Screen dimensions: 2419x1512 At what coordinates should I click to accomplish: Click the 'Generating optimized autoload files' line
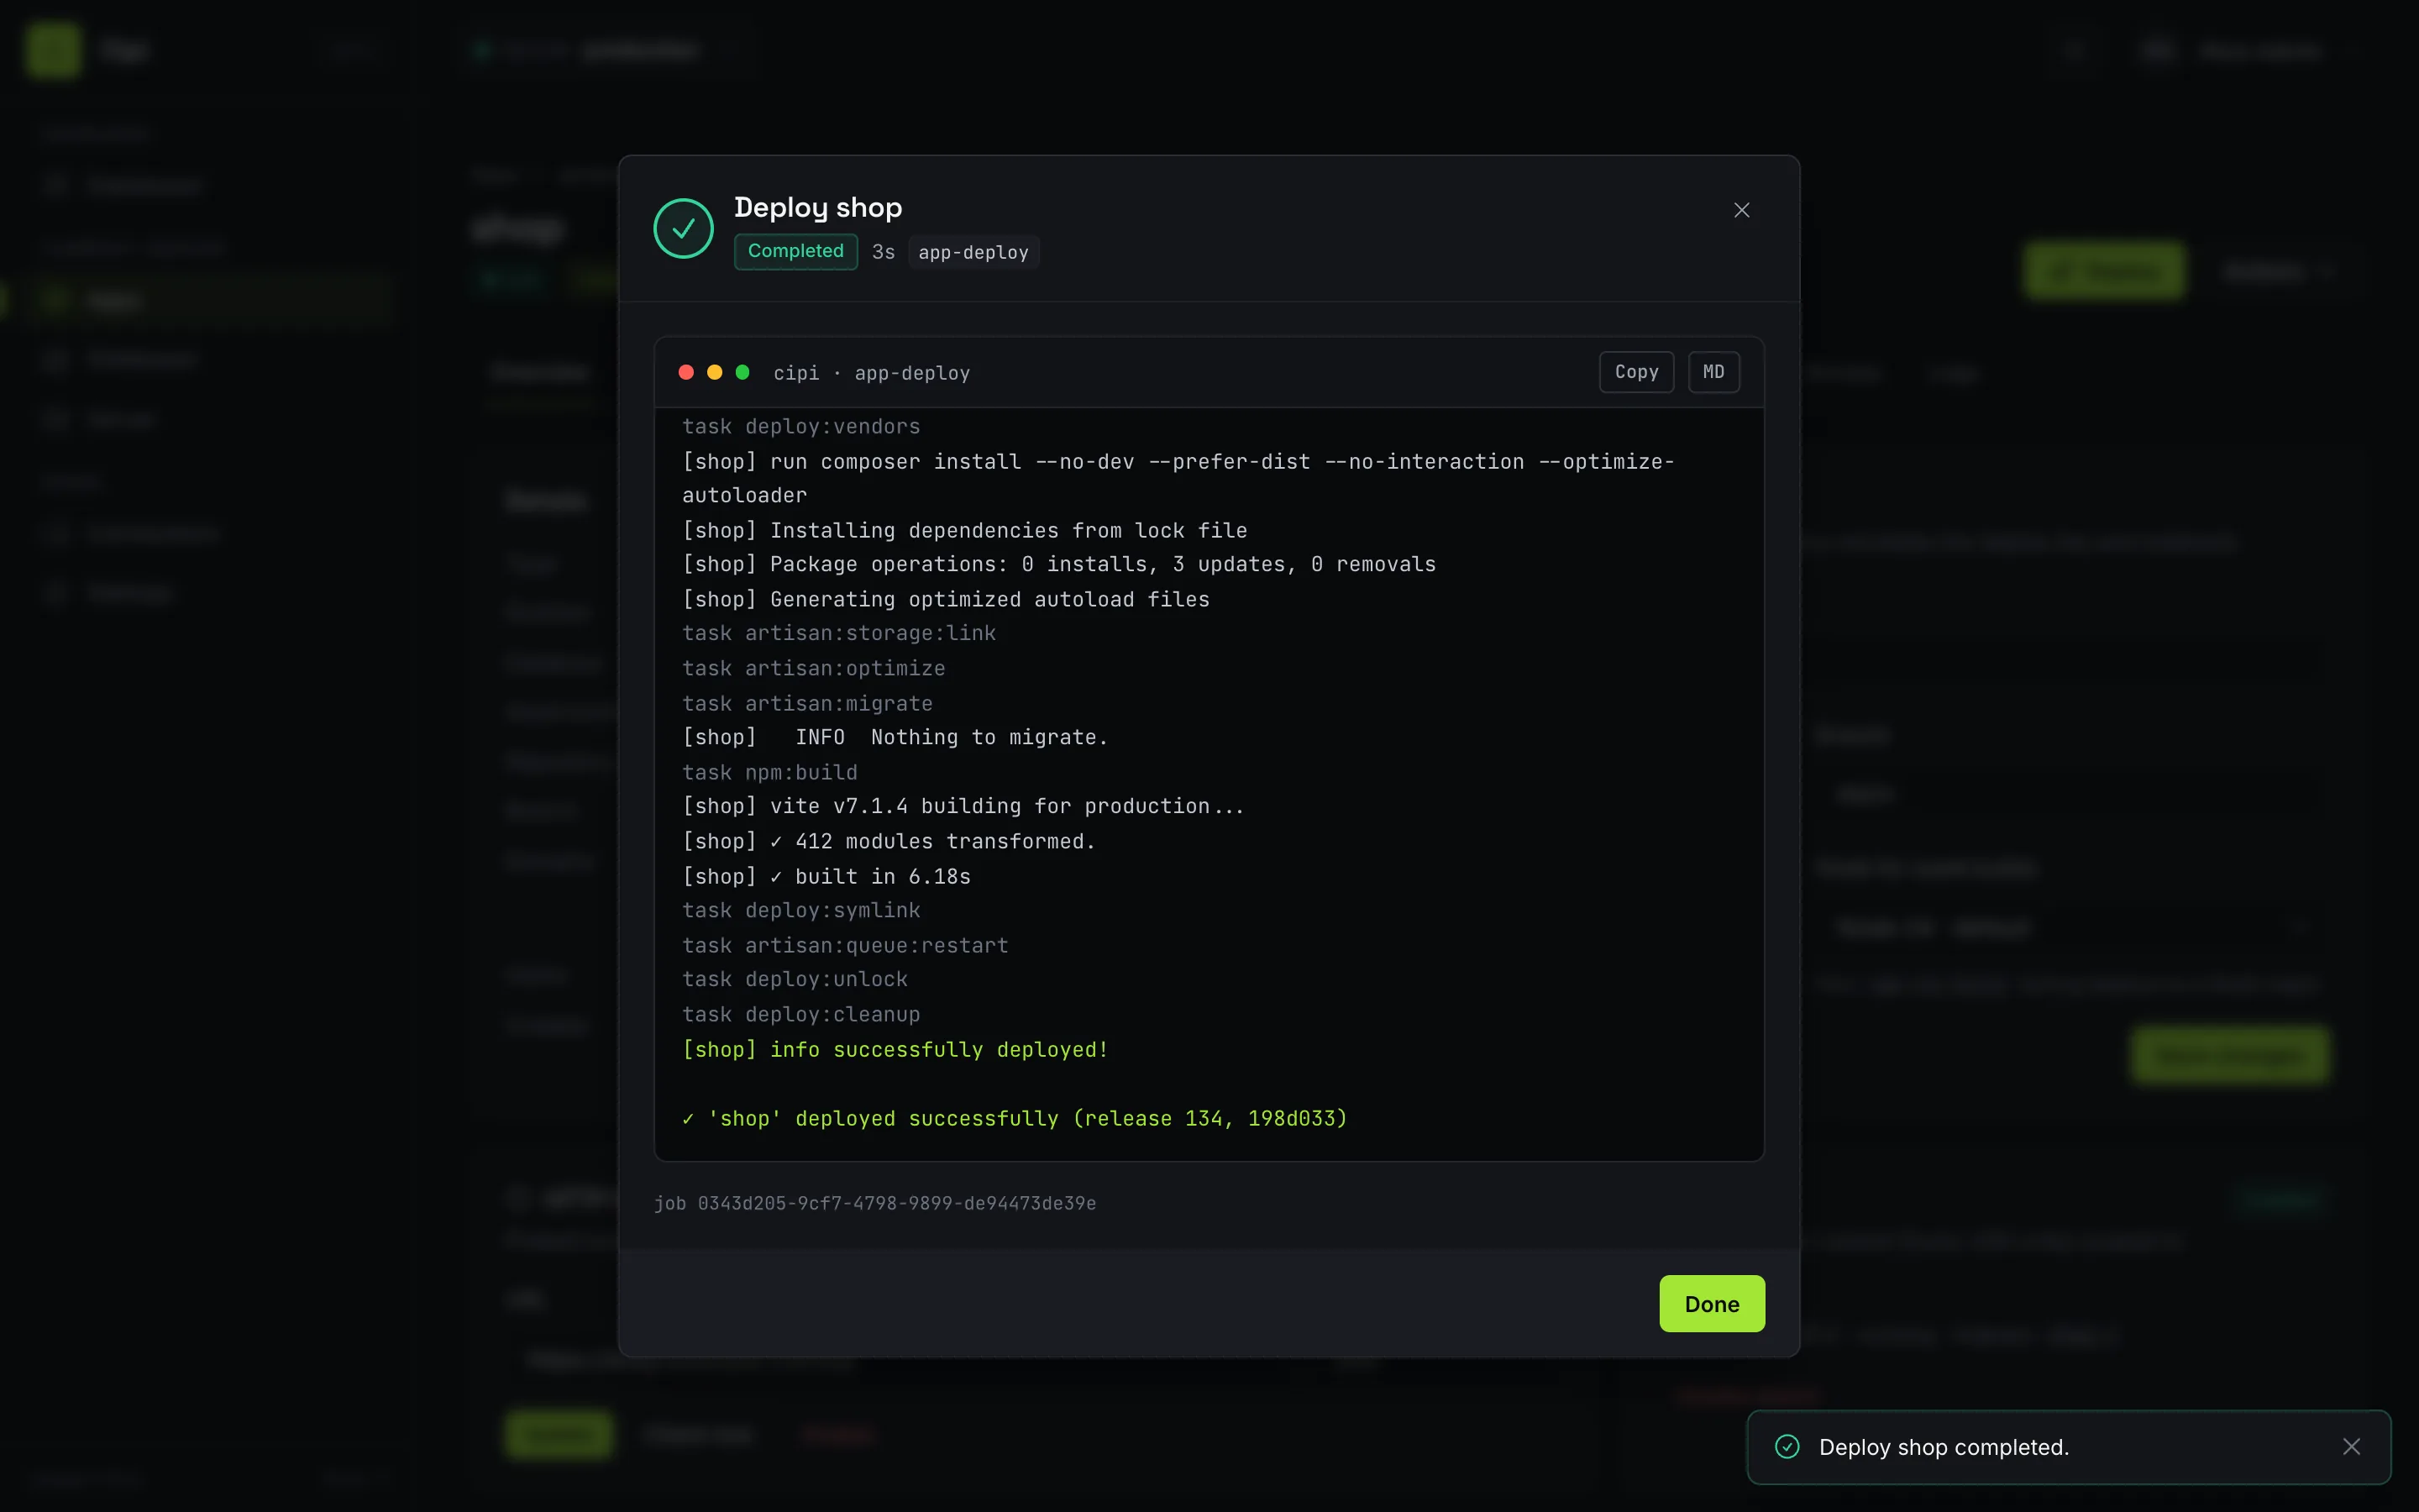pyautogui.click(x=946, y=599)
